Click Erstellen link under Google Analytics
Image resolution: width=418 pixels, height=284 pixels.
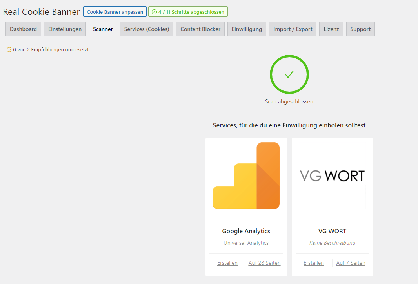click(227, 263)
